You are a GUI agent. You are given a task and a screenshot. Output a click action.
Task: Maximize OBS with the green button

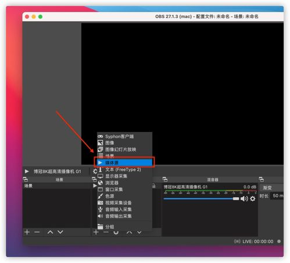click(41, 17)
